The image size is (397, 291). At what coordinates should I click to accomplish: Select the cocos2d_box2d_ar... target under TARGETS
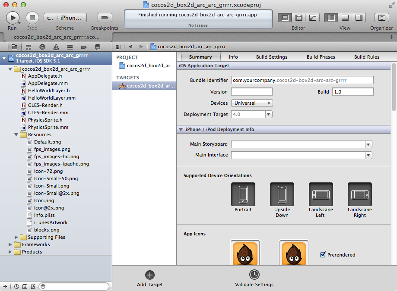[144, 86]
